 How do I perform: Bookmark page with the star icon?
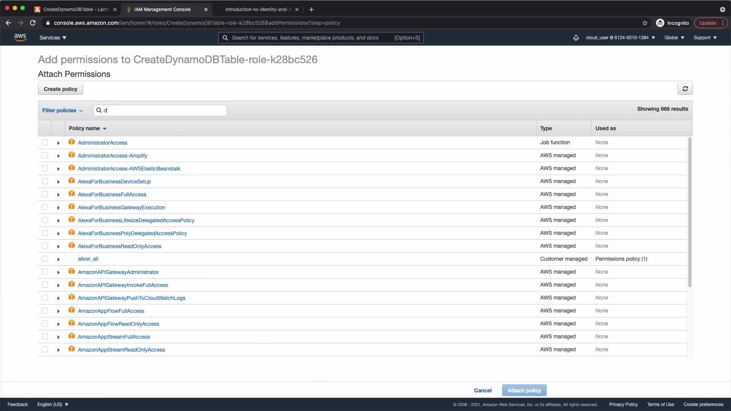coord(645,23)
